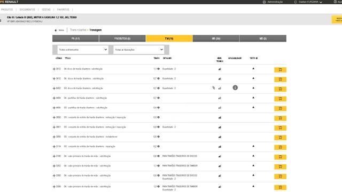Expand the estribo restabelecer row
342x192 pixels.
point(54,137)
